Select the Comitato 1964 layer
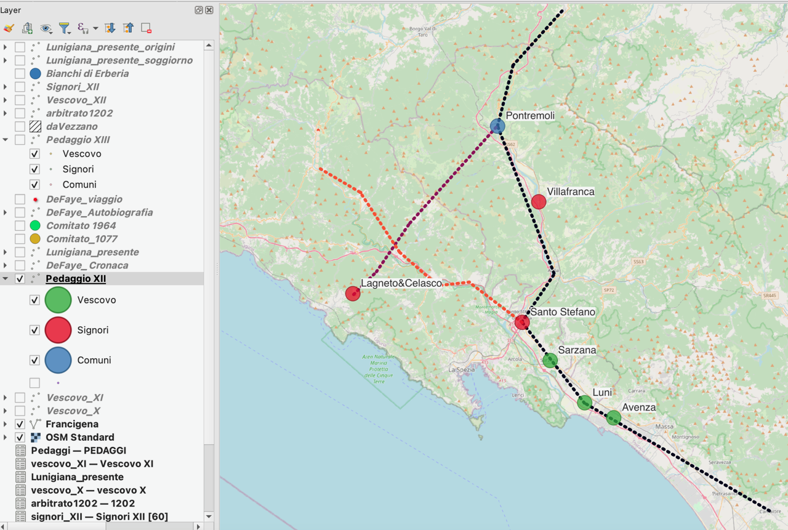The image size is (788, 530). pos(81,226)
